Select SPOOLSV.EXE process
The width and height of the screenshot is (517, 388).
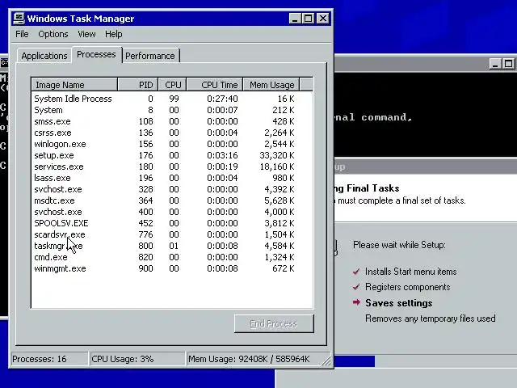pos(164,223)
